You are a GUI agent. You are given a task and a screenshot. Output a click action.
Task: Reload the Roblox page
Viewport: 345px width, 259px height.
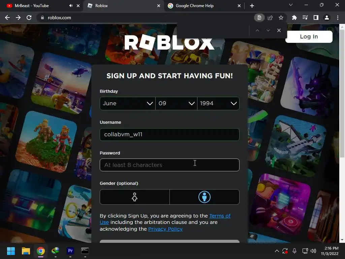coord(29,18)
